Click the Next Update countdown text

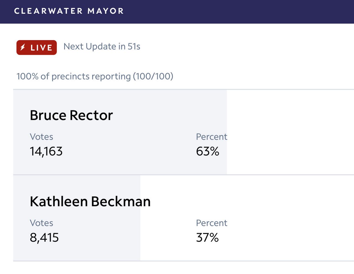coord(101,46)
